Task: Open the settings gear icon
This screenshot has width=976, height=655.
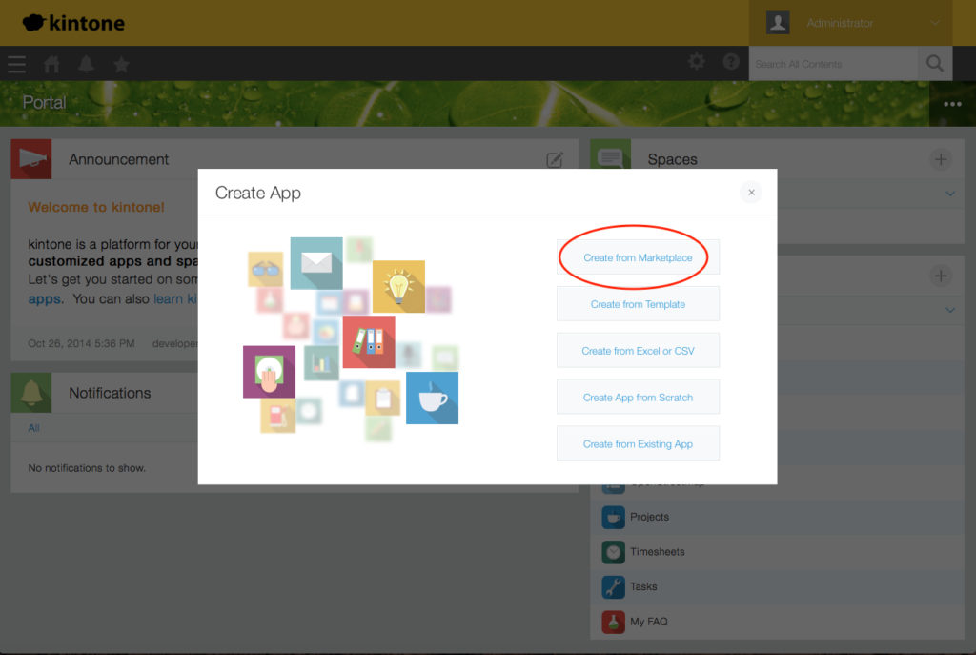Action: pyautogui.click(x=698, y=62)
